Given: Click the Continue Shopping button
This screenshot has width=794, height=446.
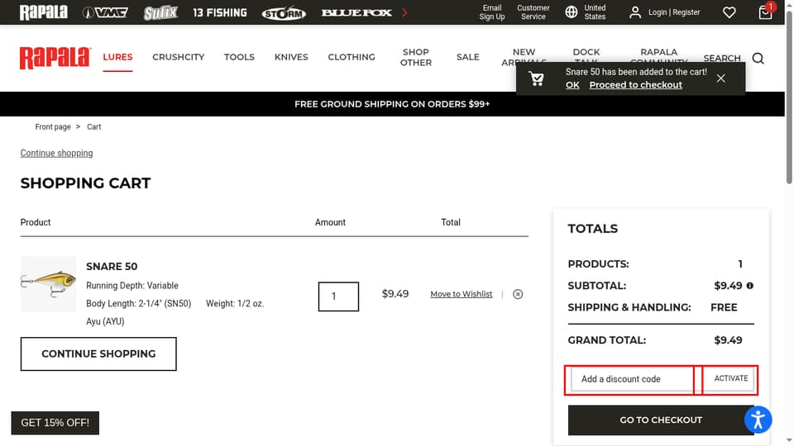Looking at the screenshot, I should (98, 354).
